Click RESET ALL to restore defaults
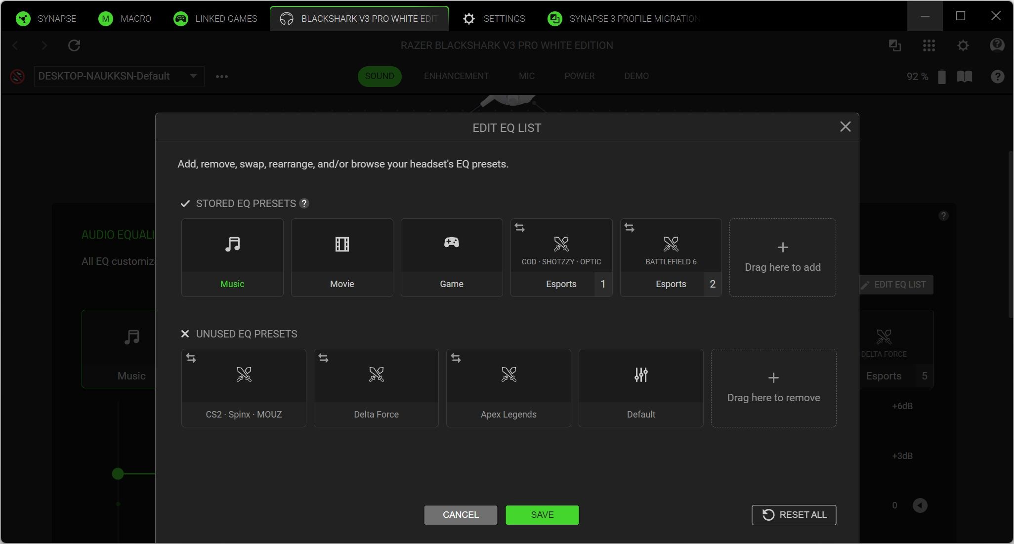 [793, 514]
